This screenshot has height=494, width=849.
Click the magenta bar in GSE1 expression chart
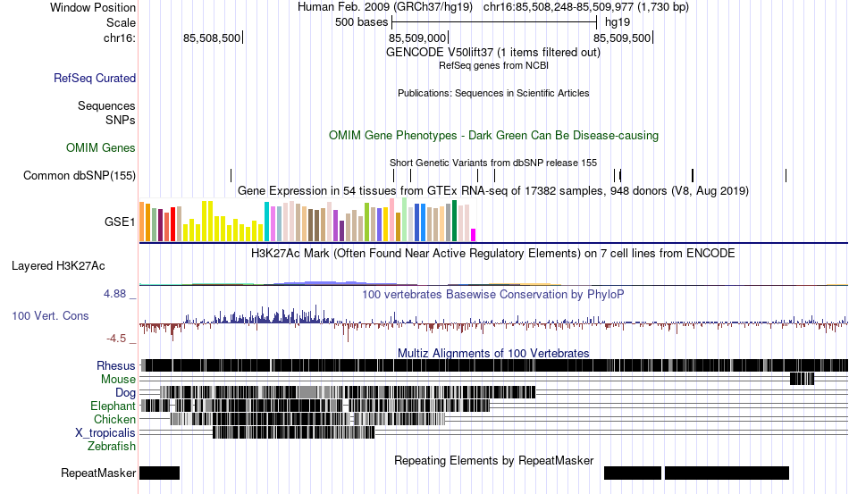tap(474, 235)
